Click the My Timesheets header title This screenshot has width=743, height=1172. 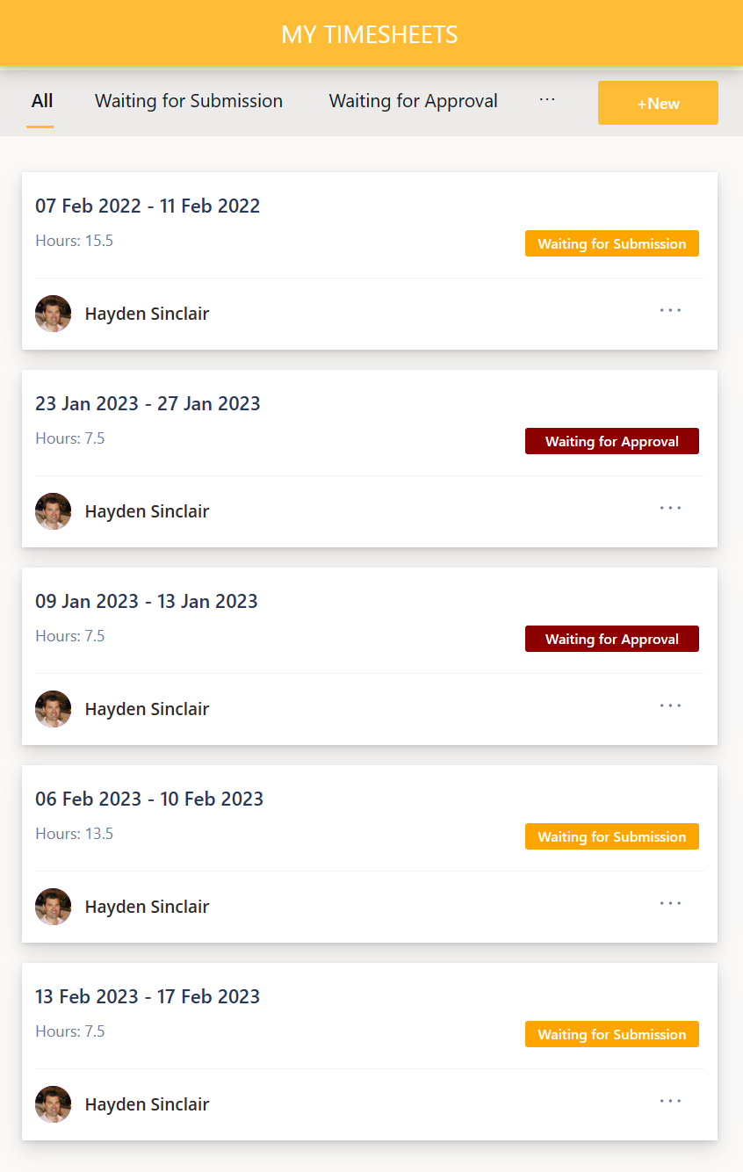point(370,34)
